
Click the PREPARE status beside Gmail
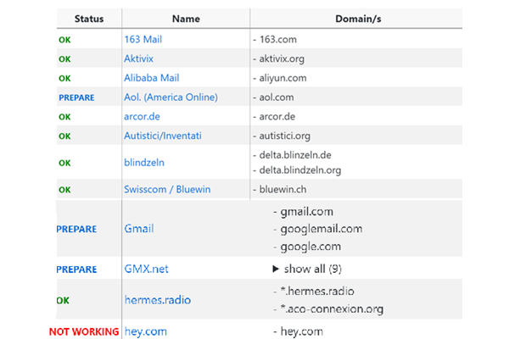tap(76, 229)
